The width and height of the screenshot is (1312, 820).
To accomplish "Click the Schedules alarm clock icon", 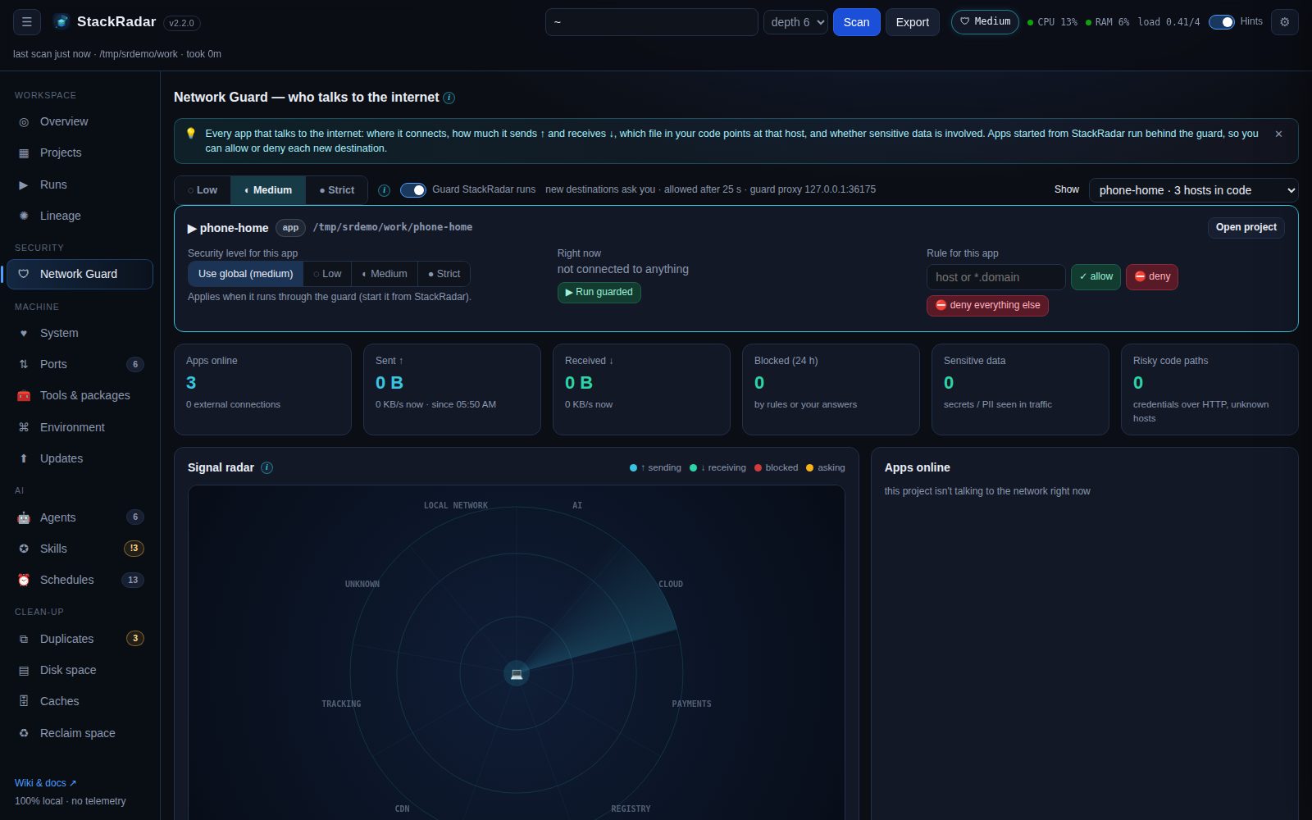I will click(24, 580).
